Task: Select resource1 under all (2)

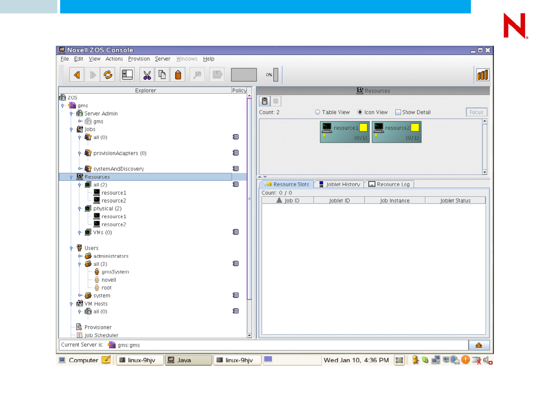Action: click(x=114, y=193)
